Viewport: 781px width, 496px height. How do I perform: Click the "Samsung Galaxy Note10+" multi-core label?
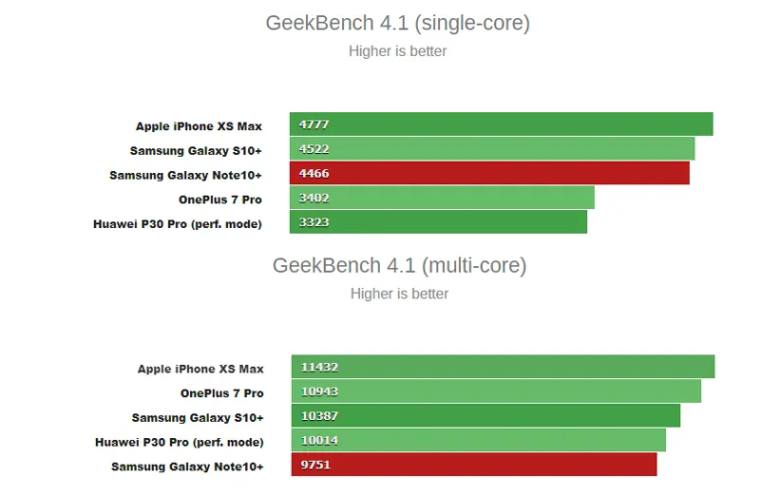point(187,467)
